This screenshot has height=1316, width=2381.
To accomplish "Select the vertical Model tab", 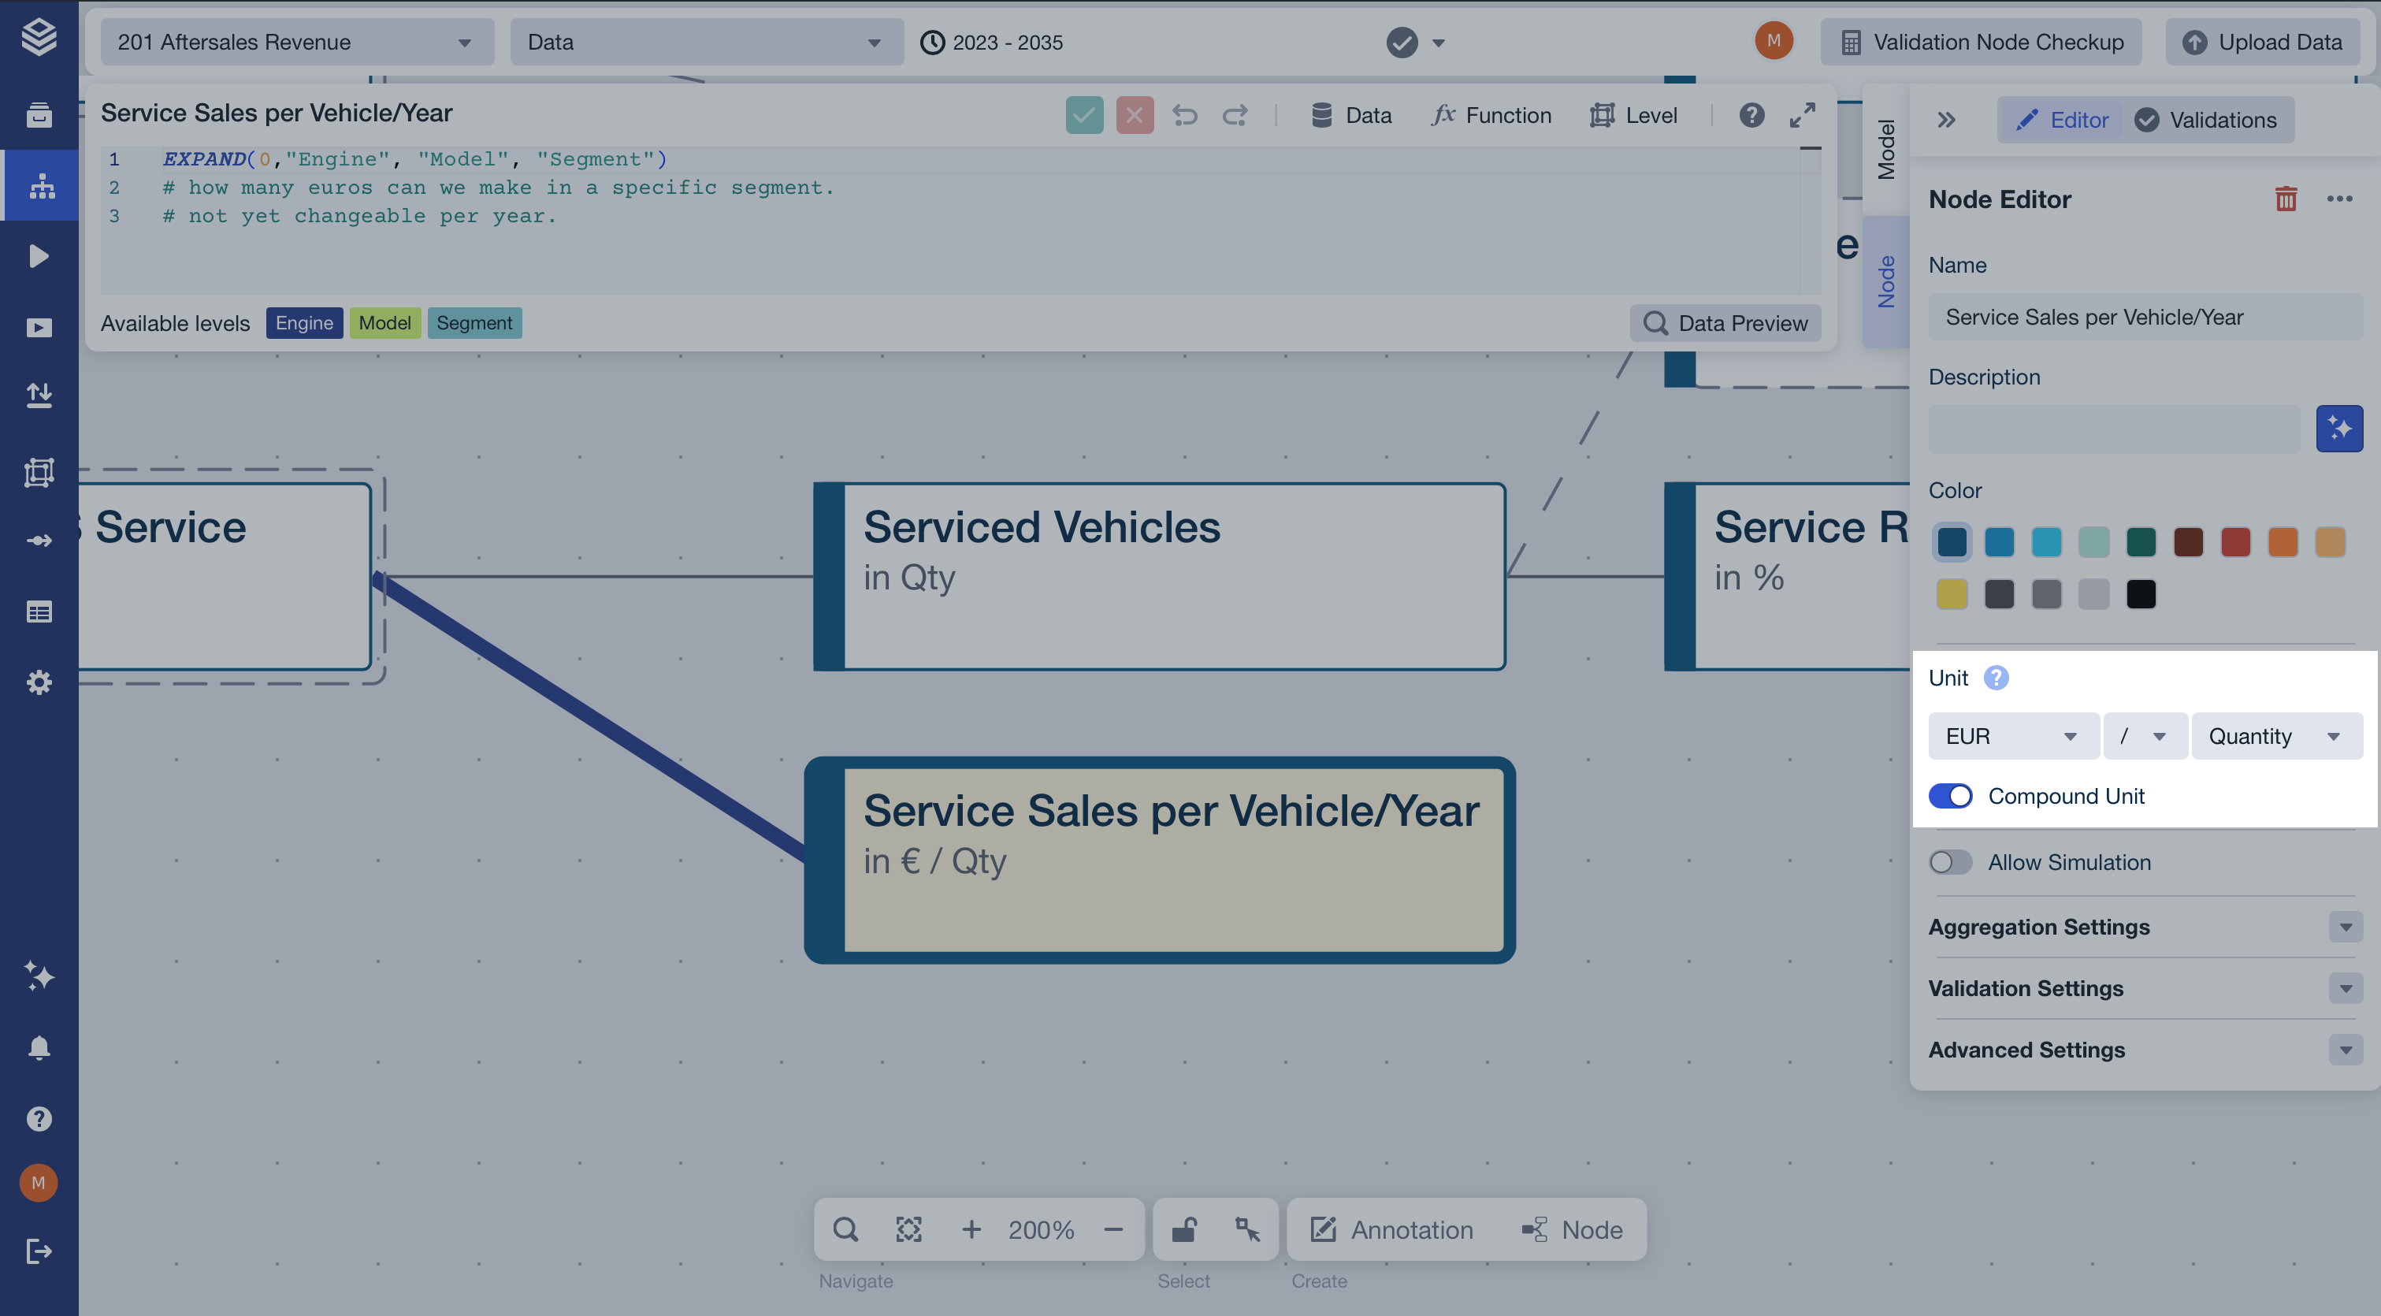I will tap(1885, 150).
